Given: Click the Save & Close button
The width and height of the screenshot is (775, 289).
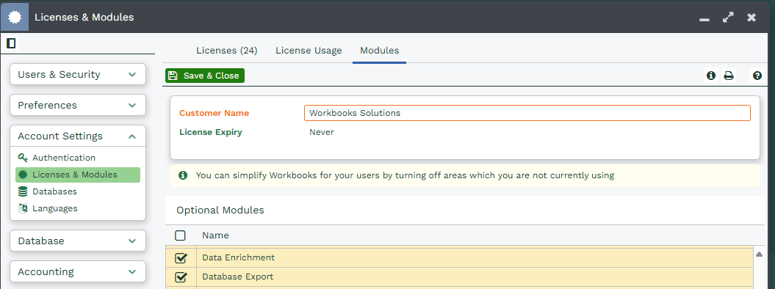Looking at the screenshot, I should coord(205,76).
